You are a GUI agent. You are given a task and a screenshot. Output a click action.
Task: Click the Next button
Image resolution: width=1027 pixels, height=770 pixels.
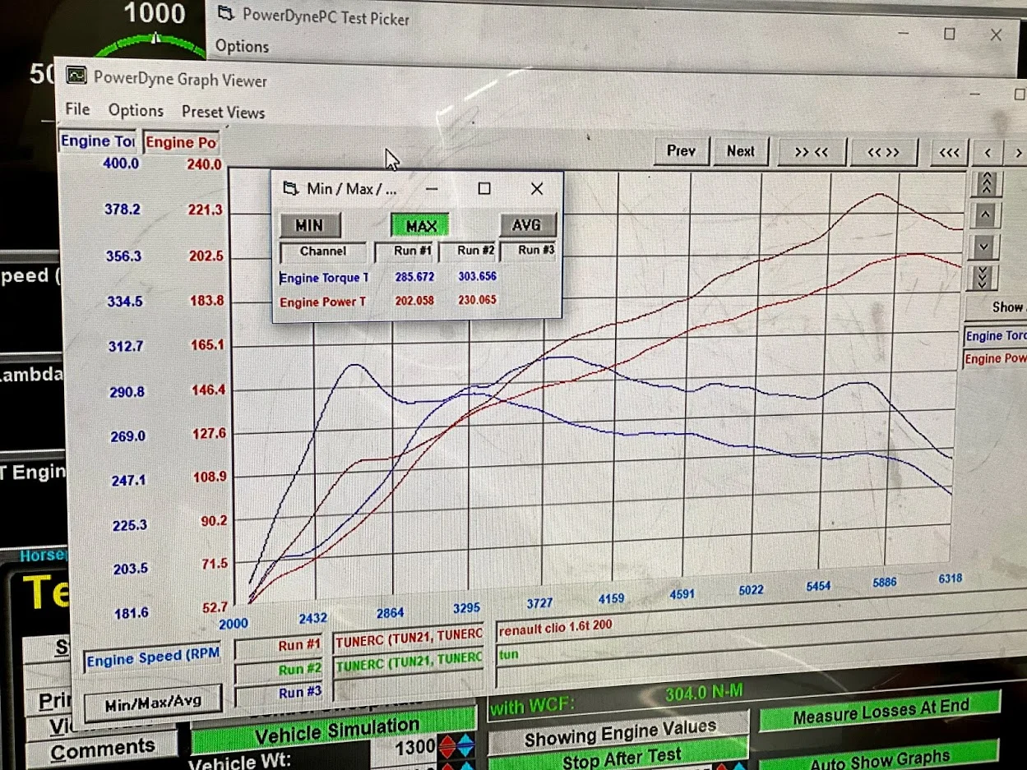740,151
